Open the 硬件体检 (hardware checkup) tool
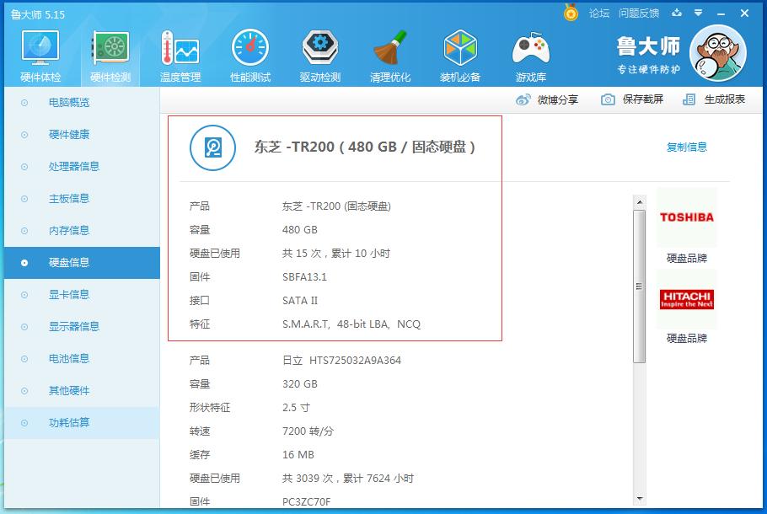This screenshot has height=514, width=767. tap(39, 53)
